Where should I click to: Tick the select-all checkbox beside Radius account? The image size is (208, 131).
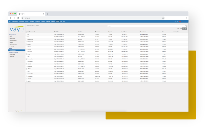click(x=26, y=32)
